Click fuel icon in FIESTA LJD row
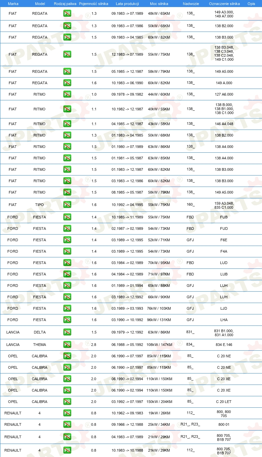This screenshot has width=262, height=457. [67, 308]
